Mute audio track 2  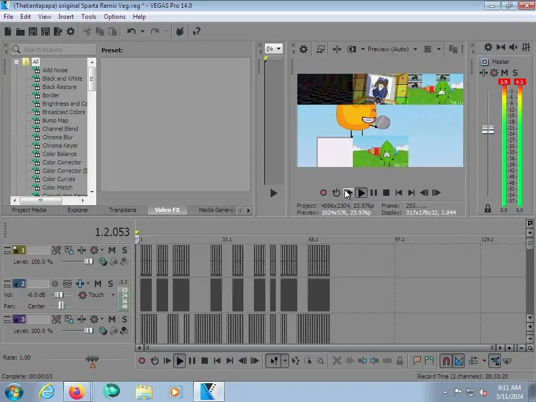click(98, 284)
